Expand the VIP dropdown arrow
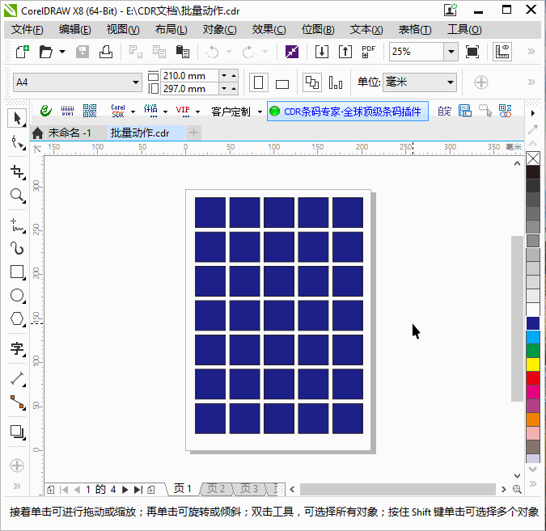Viewport: 546px width, 531px height. [198, 112]
